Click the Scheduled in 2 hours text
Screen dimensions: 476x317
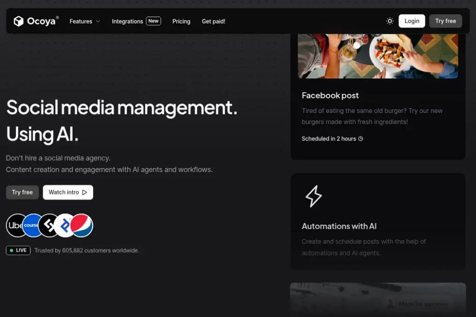point(329,138)
